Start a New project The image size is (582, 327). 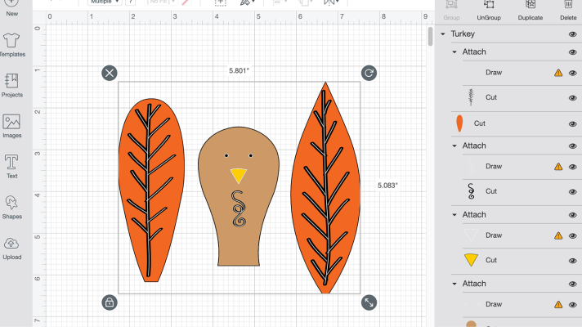click(11, 8)
